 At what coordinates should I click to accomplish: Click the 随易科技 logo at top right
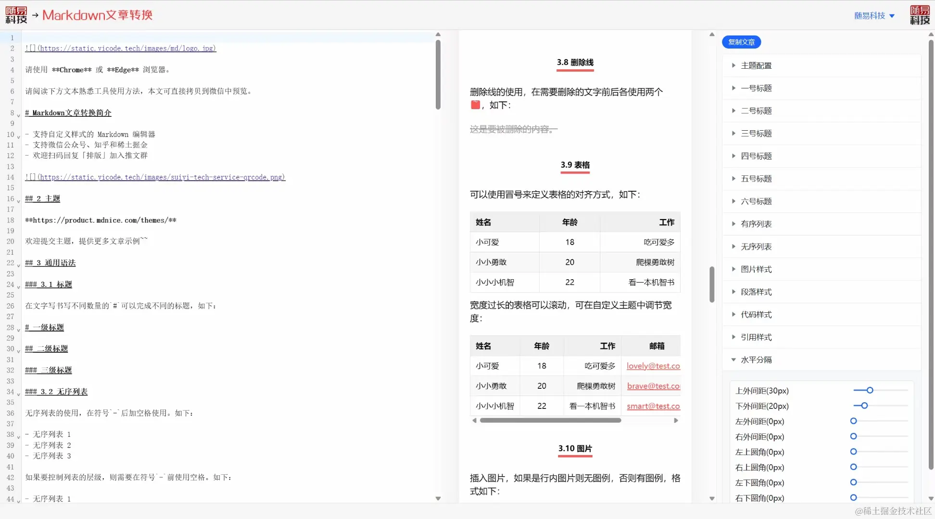click(x=919, y=15)
